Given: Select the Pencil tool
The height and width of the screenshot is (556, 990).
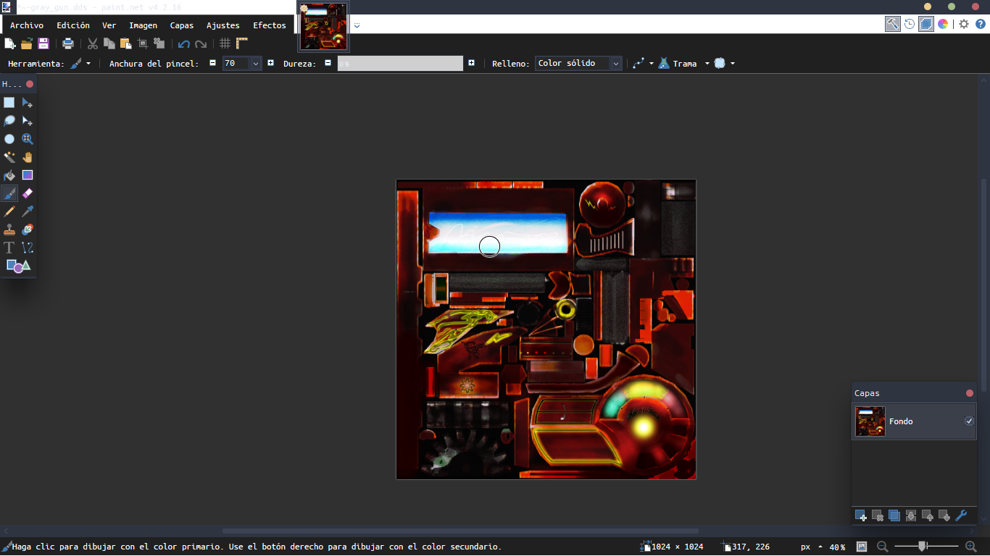Looking at the screenshot, I should [9, 211].
